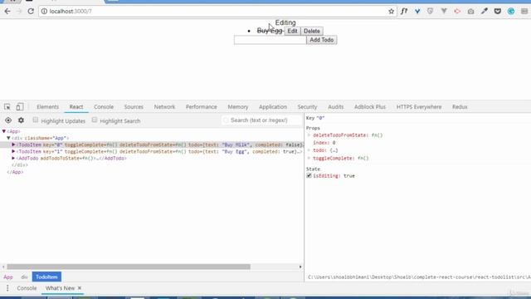Enable the Highlight Search checkbox
Image resolution: width=531 pixels, height=299 pixels.
coord(94,120)
